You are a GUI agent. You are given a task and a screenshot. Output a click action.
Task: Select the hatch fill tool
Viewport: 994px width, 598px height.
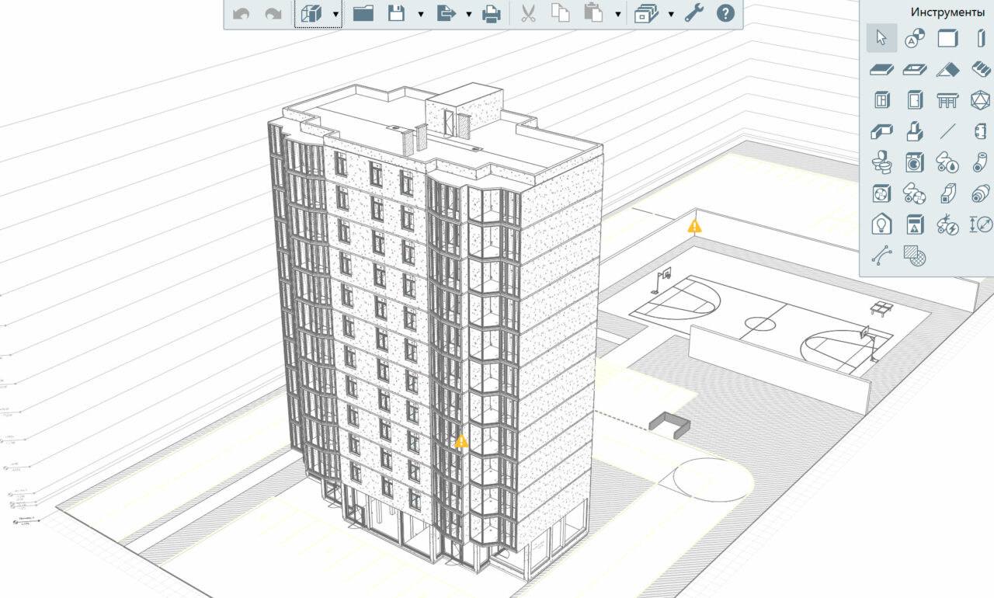click(x=915, y=256)
